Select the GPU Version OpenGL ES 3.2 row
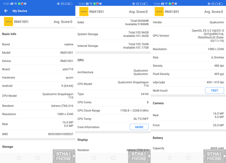Screen dimensions: 226x163 188,36
